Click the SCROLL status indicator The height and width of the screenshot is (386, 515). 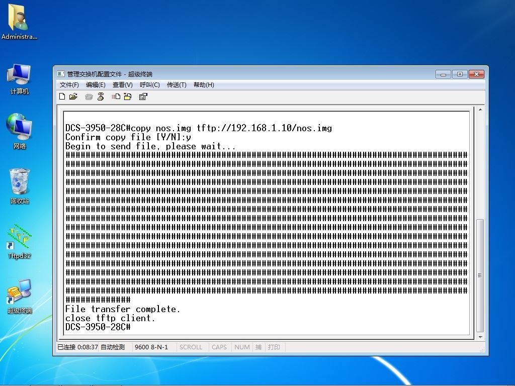(x=191, y=347)
